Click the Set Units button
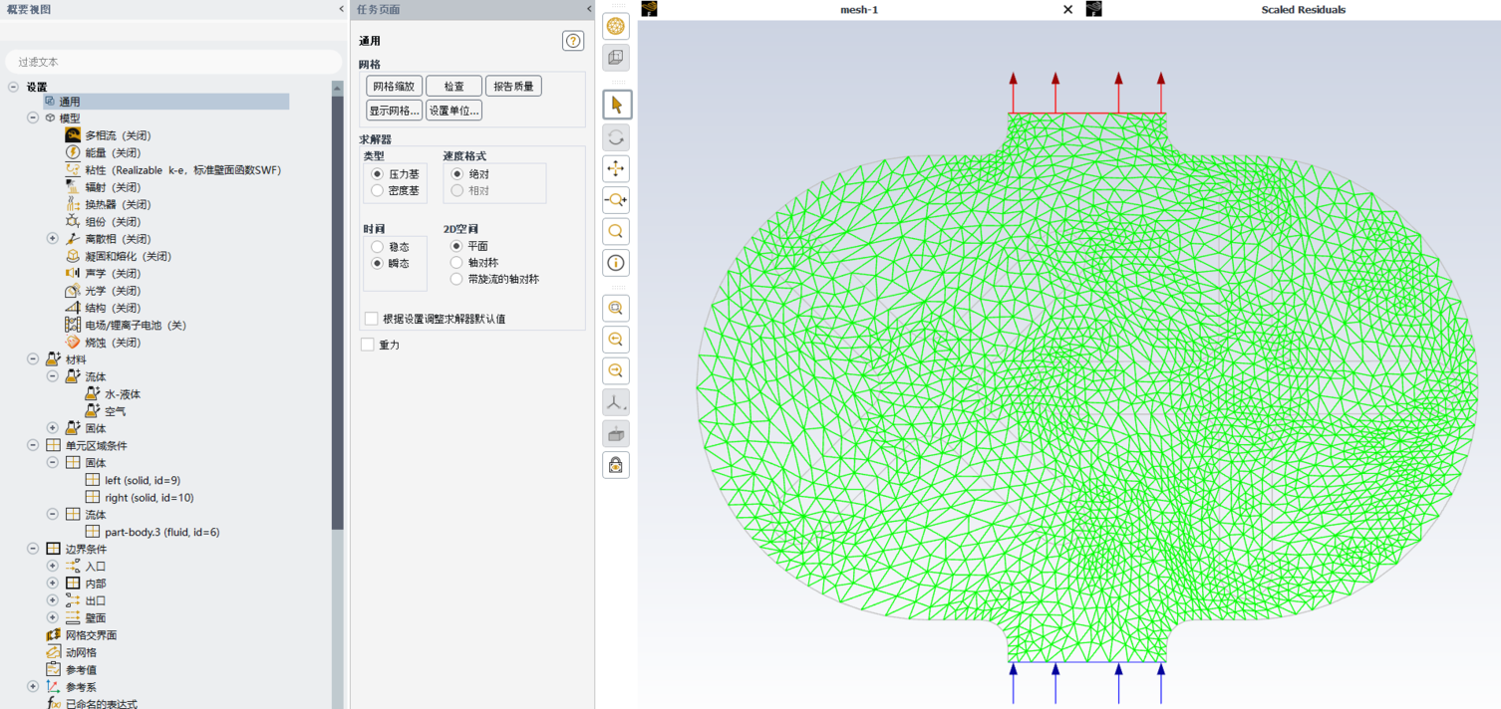 pos(453,111)
